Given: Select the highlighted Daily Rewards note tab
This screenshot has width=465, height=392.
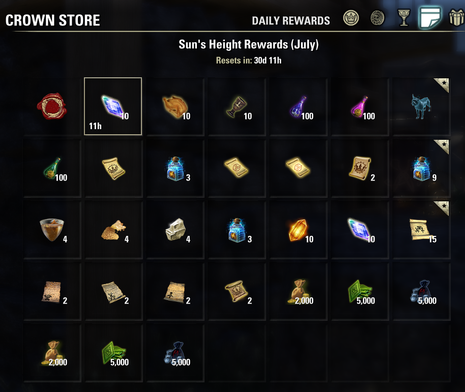Looking at the screenshot, I should coord(430,17).
